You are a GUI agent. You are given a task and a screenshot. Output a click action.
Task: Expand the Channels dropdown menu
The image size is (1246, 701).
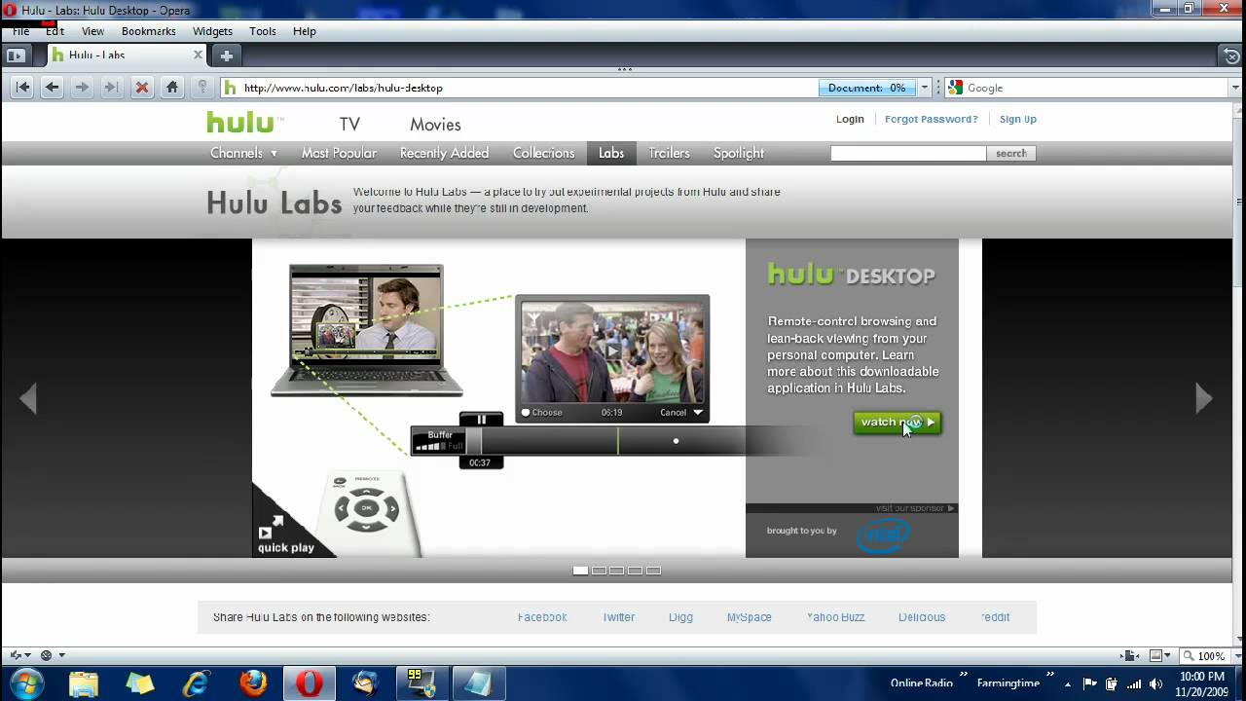(244, 153)
